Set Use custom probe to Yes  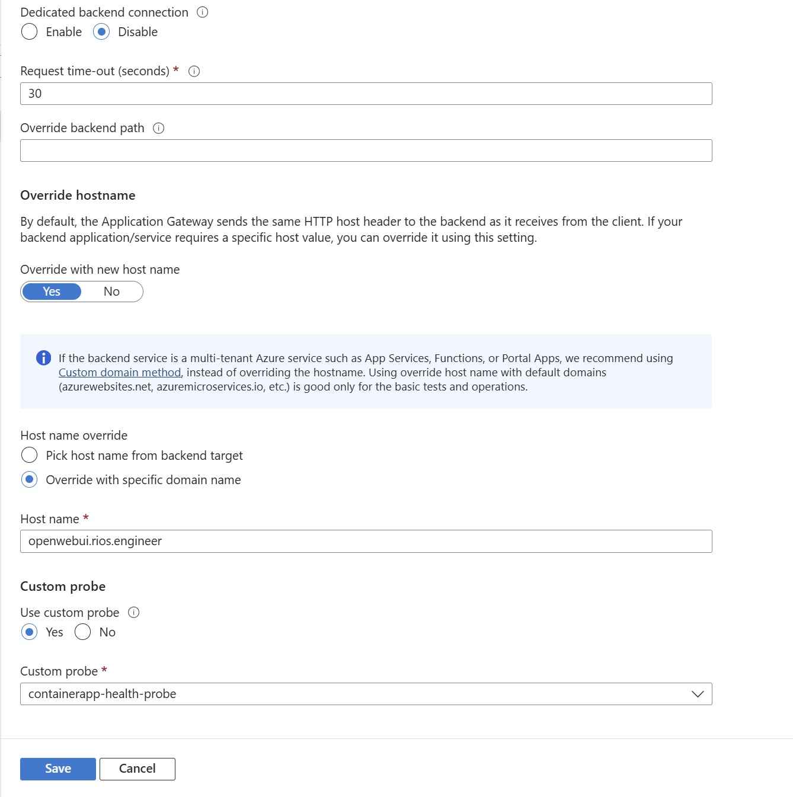click(29, 632)
